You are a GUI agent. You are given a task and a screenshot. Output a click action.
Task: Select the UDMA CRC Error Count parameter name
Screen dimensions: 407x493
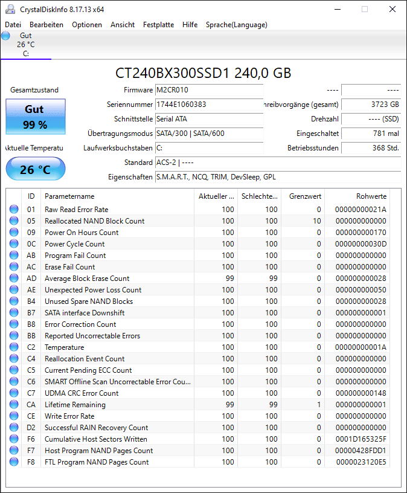coord(82,393)
